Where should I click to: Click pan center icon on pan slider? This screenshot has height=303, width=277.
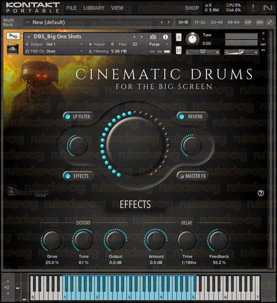[202, 52]
